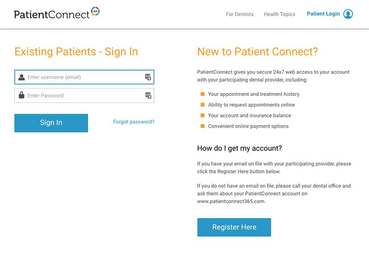Click the Sign In button
369x268 pixels.
tap(52, 123)
